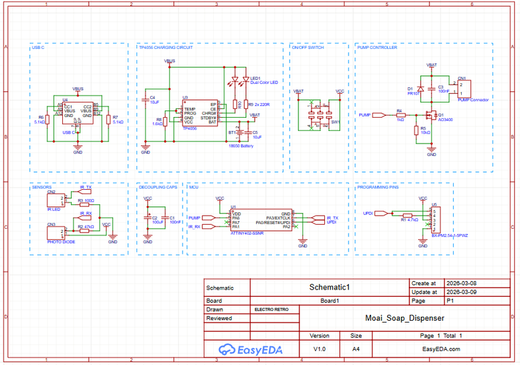This screenshot has height=365, width=520.
Task: Click the IR_TX net port in Sensors block
Action: (x=84, y=192)
